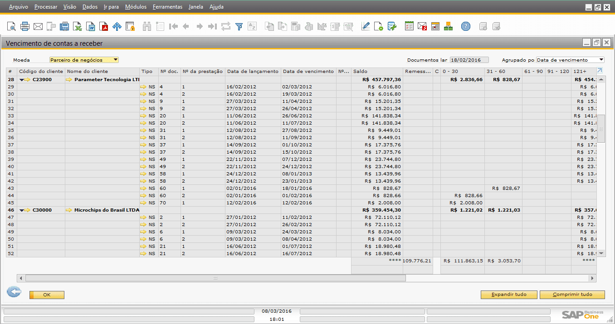Click the binoculars Find icon

coord(146,26)
